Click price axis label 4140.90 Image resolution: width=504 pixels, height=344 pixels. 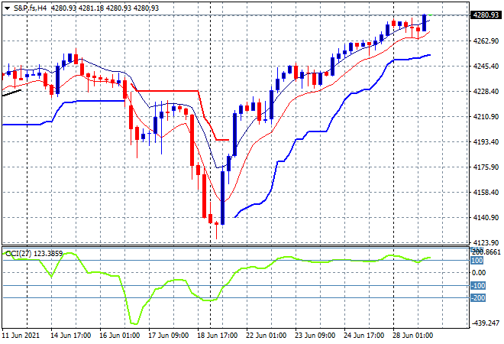tap(486, 218)
